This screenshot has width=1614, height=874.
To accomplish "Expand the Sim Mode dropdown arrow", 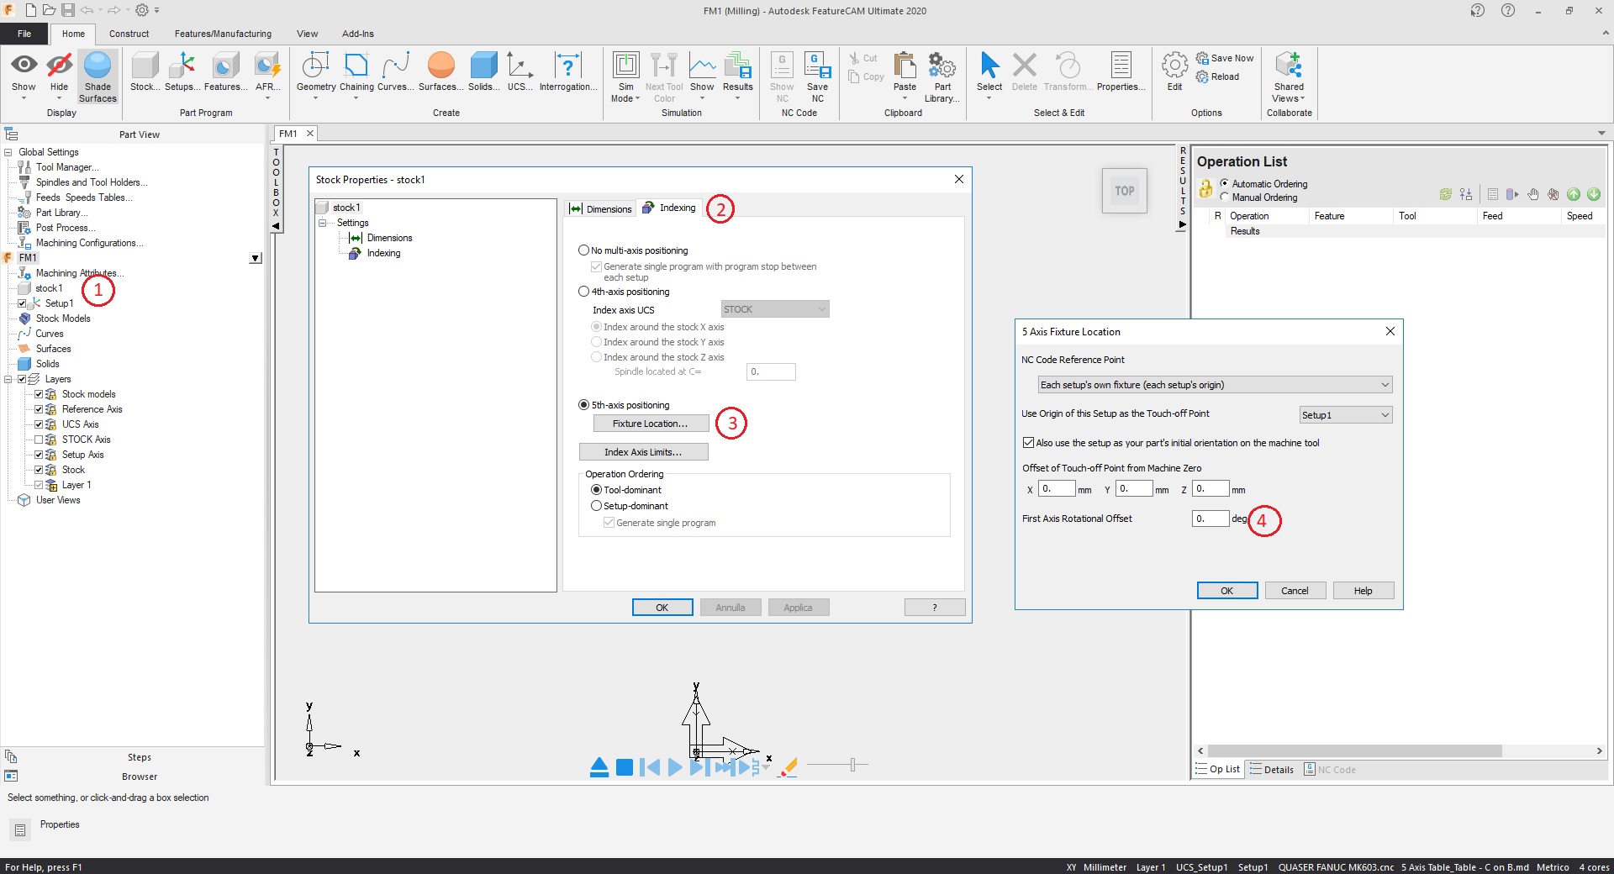I will (x=637, y=98).
